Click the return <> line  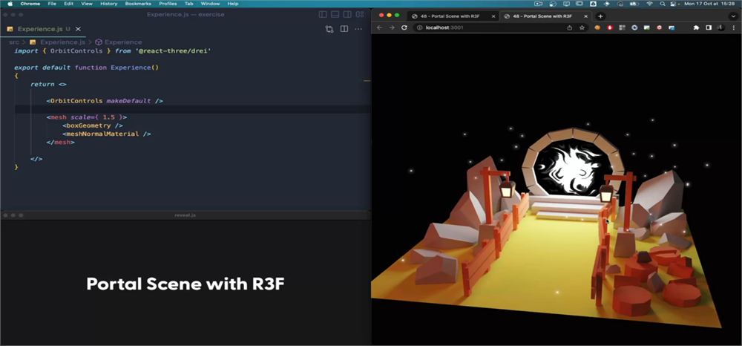pyautogui.click(x=48, y=84)
